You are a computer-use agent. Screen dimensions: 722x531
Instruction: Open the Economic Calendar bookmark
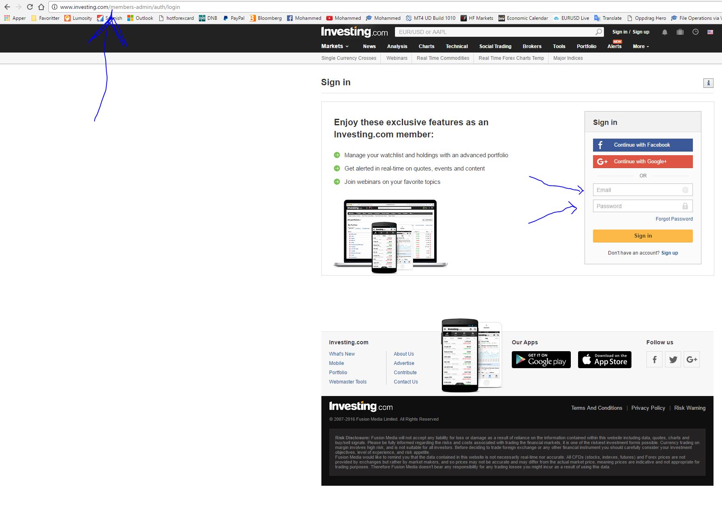523,18
